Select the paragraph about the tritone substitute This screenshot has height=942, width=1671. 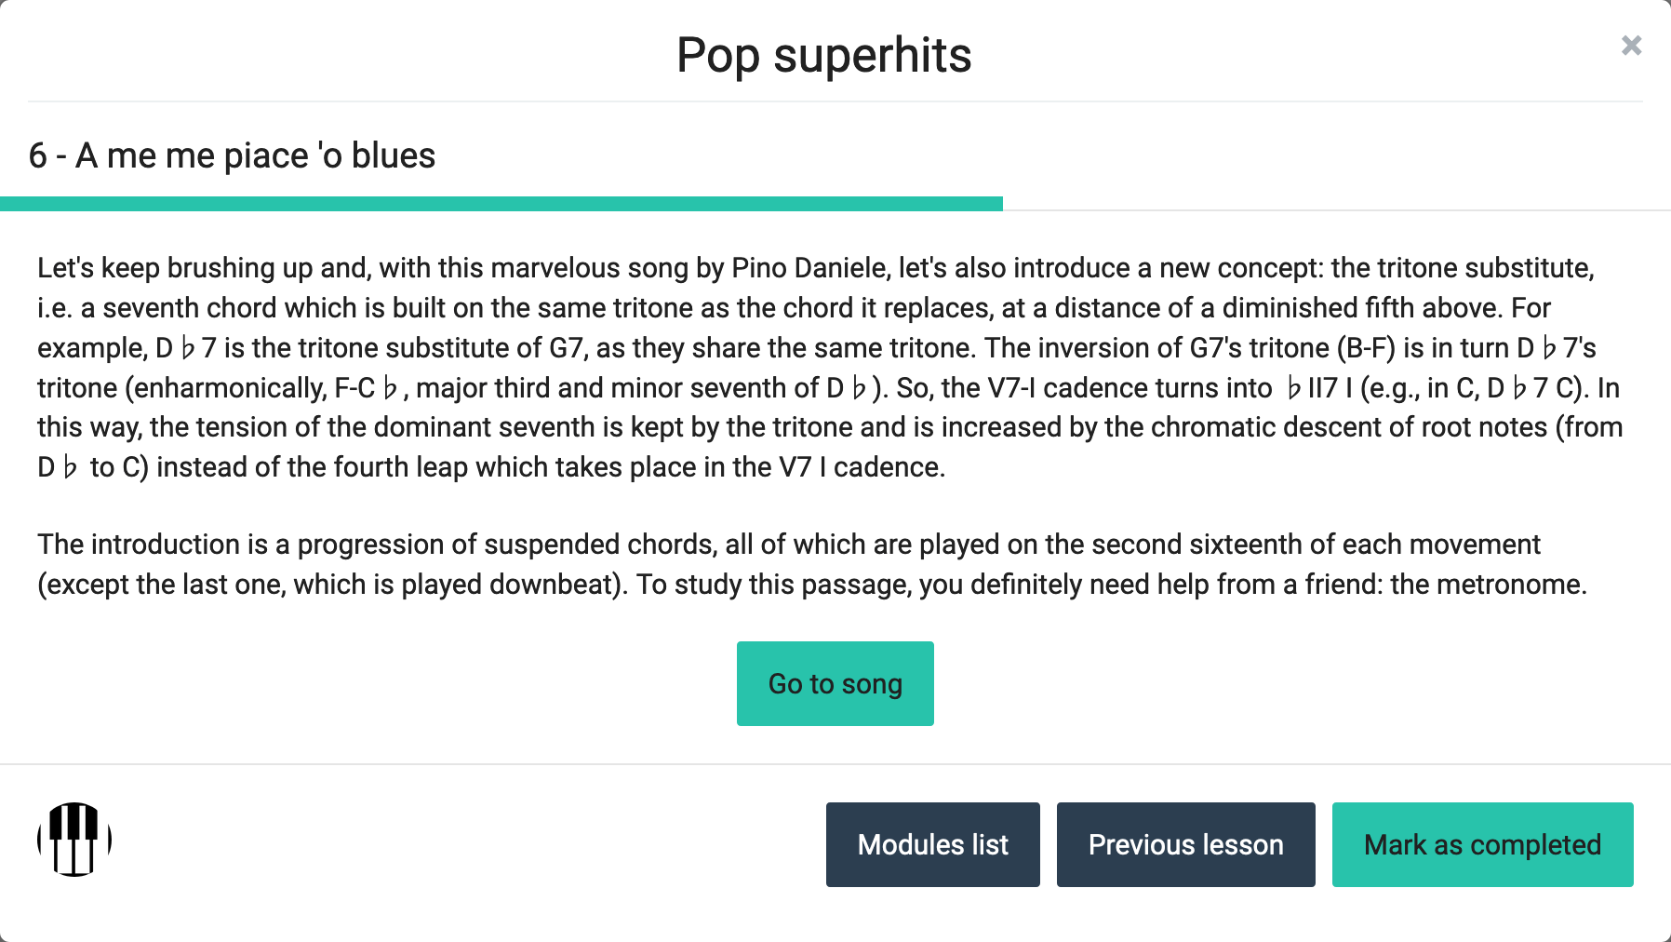pos(828,367)
